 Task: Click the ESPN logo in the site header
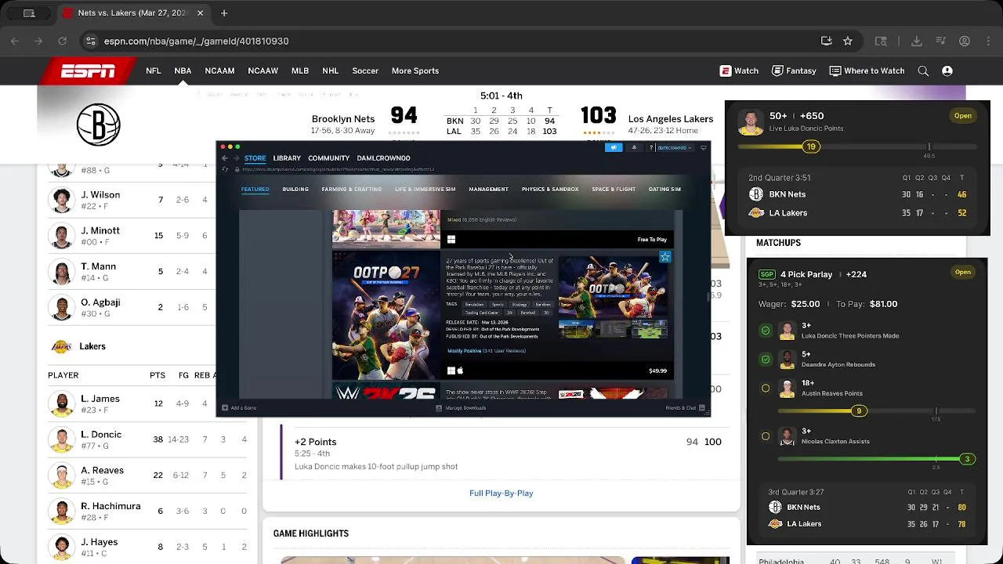click(89, 71)
